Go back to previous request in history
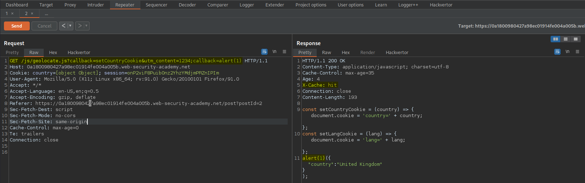The image size is (585, 183). click(x=63, y=26)
